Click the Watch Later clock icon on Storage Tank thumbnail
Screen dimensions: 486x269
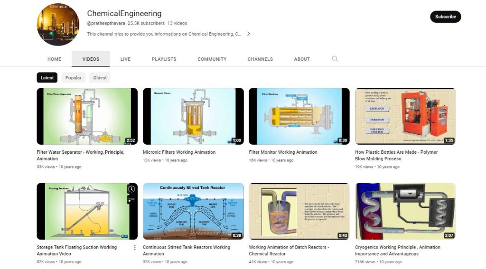pos(131,189)
